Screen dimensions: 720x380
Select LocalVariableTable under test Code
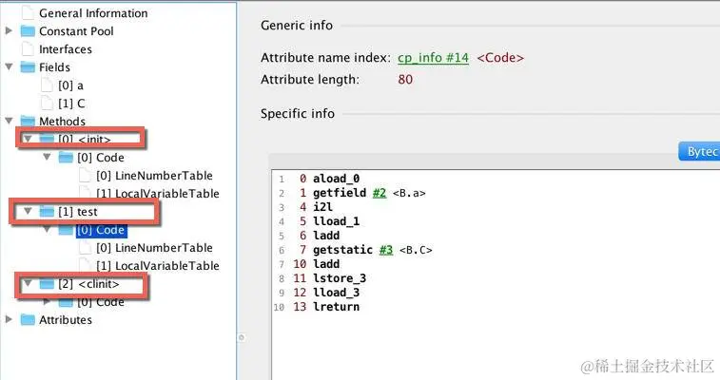(x=158, y=265)
